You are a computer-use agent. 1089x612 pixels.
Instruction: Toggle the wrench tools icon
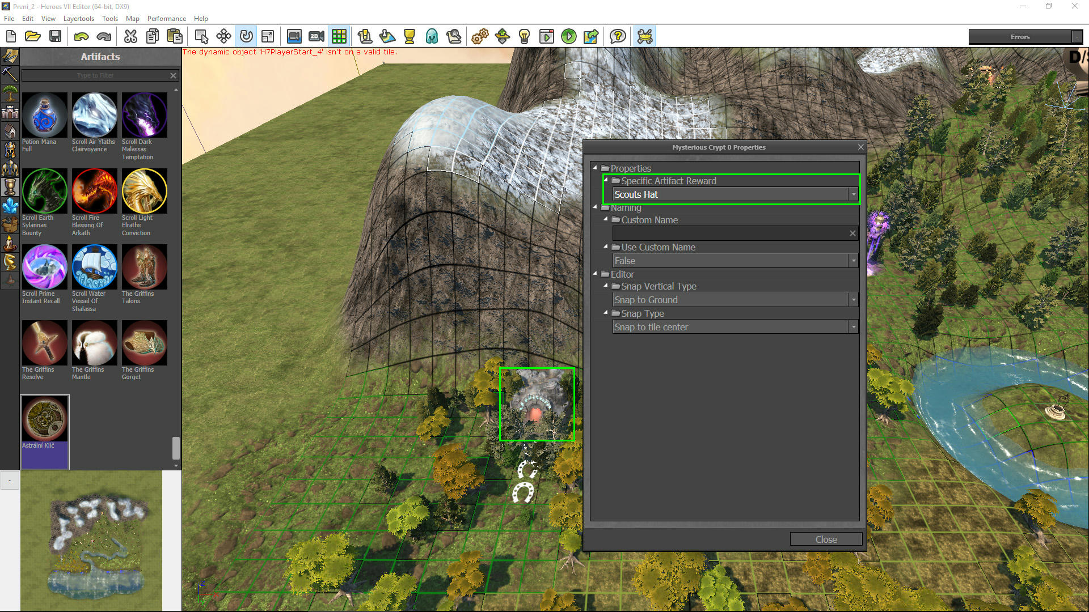(645, 37)
